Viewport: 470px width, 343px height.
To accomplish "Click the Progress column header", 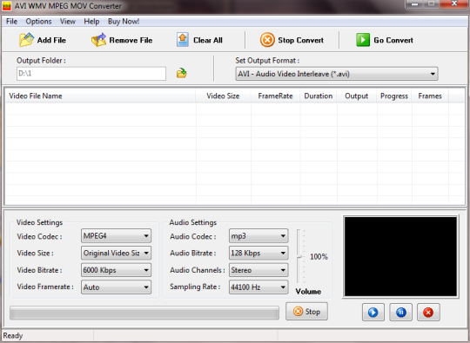I will click(394, 96).
